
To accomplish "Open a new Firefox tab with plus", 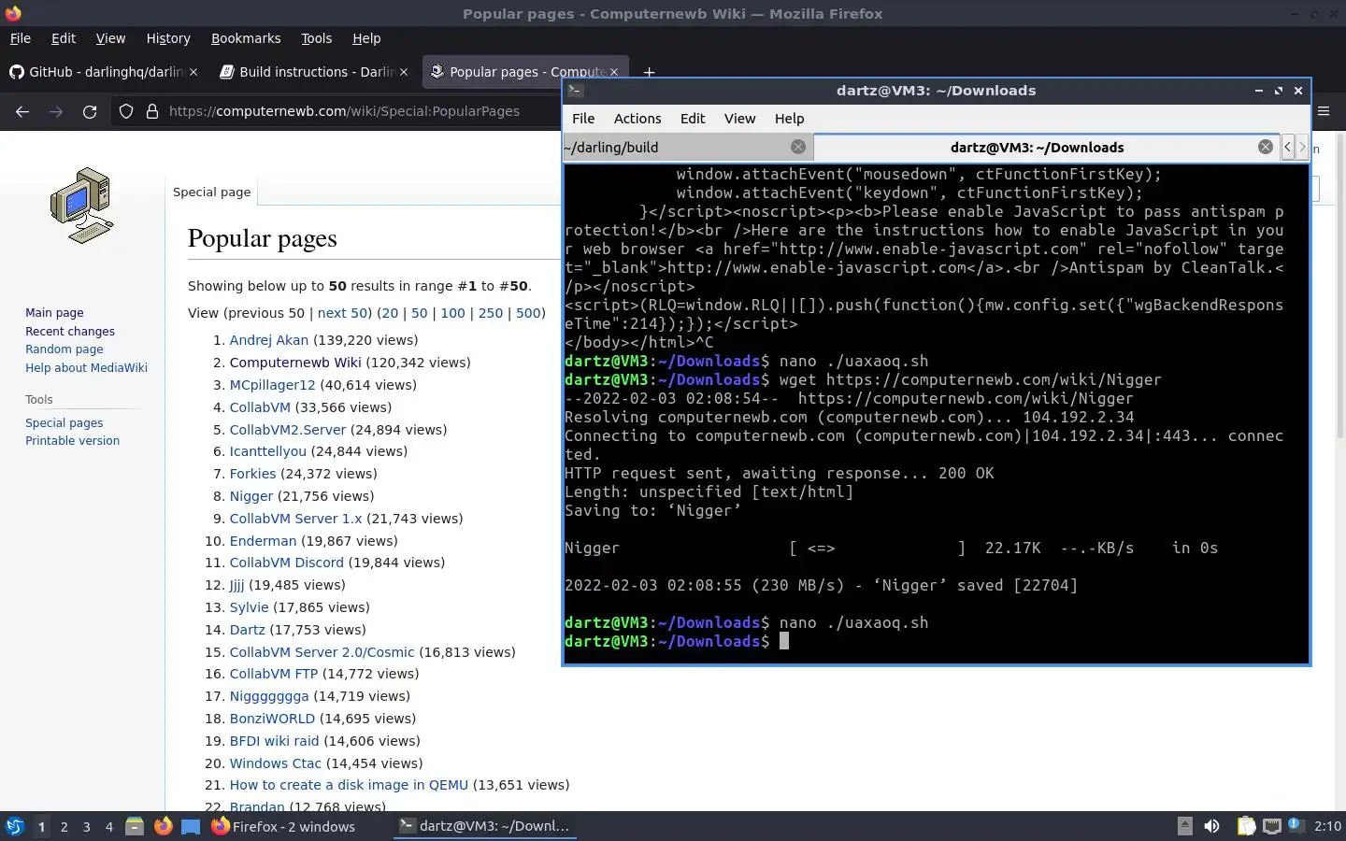I will 649,72.
